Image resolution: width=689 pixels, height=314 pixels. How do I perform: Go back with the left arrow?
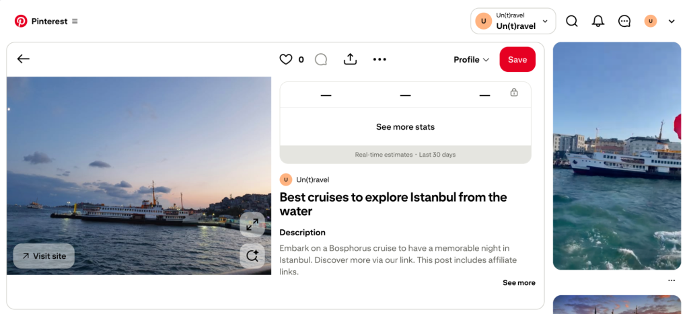pos(24,59)
